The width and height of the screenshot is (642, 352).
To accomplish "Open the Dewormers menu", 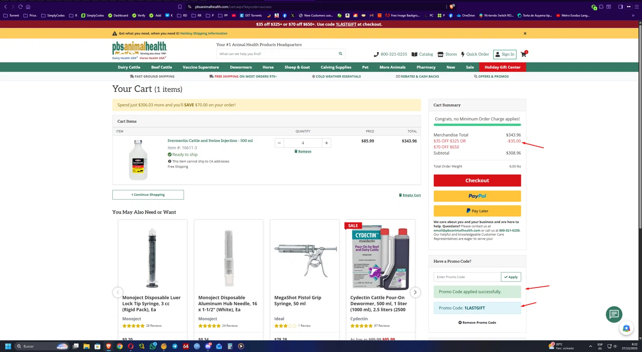I will 241,67.
